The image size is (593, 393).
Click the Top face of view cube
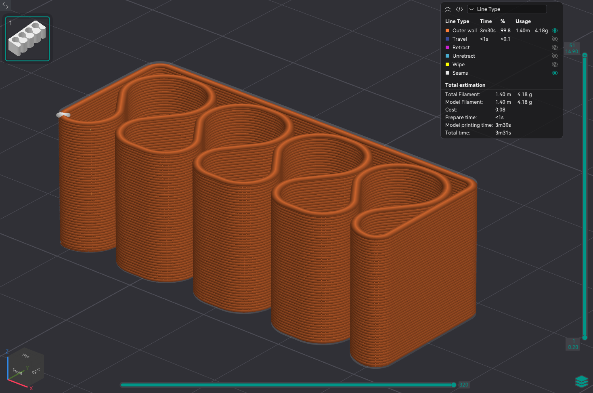pyautogui.click(x=26, y=356)
